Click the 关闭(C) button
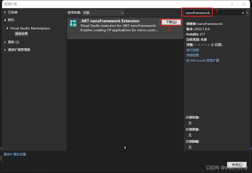The width and height of the screenshot is (252, 173). tap(236, 165)
